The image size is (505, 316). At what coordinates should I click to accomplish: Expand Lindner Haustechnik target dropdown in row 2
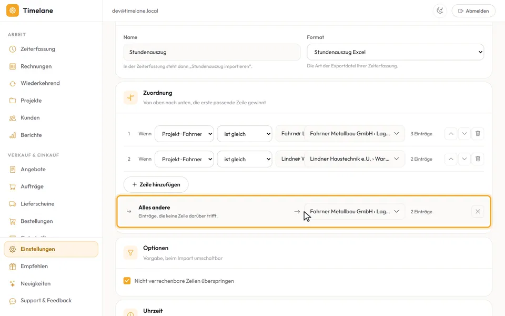pos(354,159)
